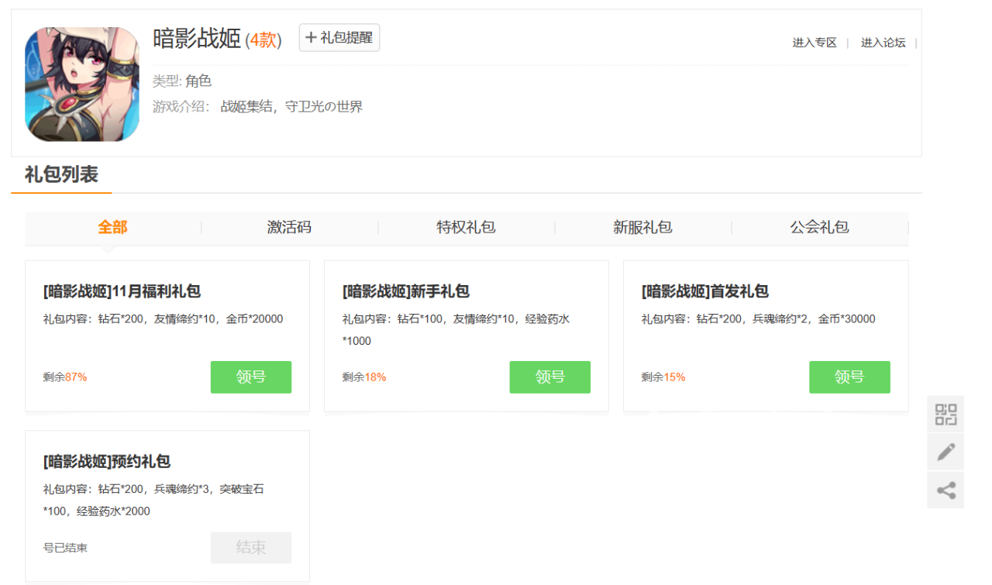Switch to the 特权礼包 tab
Viewport: 992px width, 585px height.
point(466,227)
